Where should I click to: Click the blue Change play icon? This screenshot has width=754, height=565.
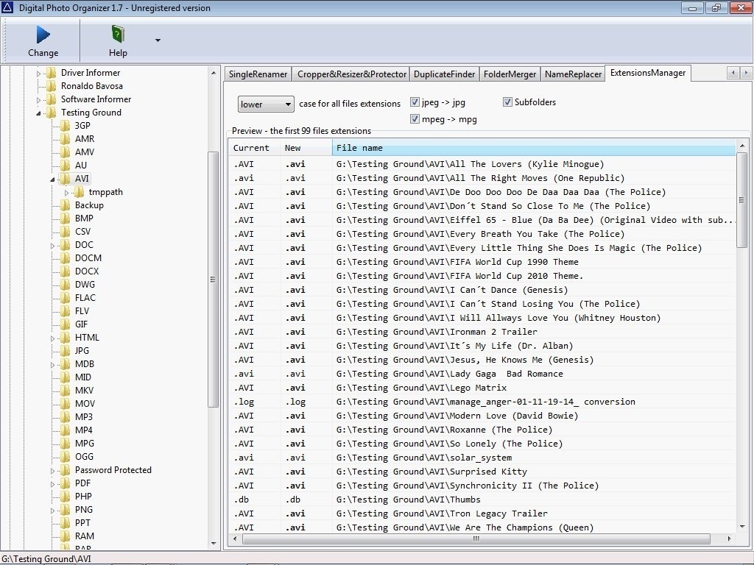click(43, 35)
